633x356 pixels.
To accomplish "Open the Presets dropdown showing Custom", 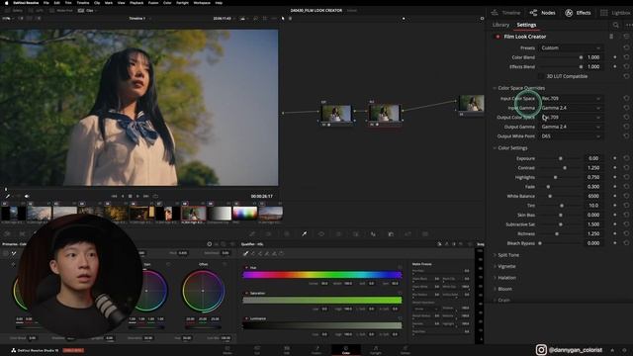I will tap(571, 47).
